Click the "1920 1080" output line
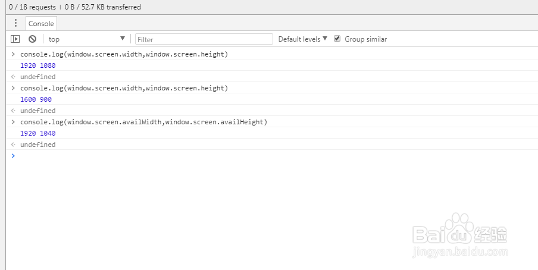Viewport: 538px width, 270px height. [37, 65]
